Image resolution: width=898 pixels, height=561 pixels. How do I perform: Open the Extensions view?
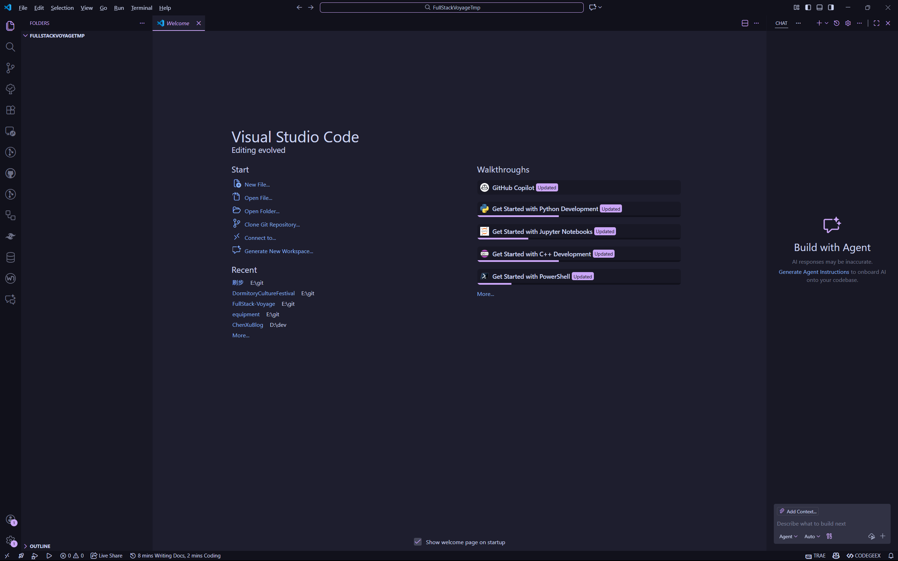(x=10, y=109)
